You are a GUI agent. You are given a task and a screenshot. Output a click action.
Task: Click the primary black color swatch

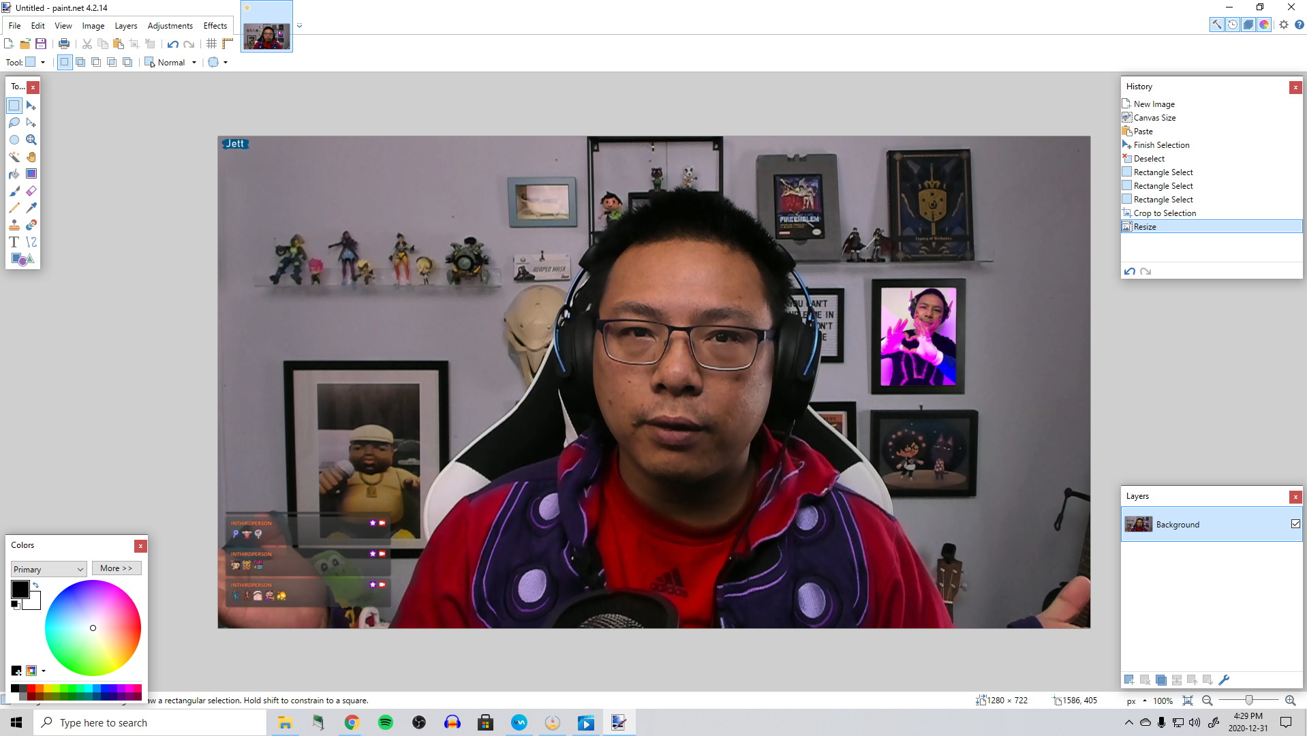[x=20, y=589]
